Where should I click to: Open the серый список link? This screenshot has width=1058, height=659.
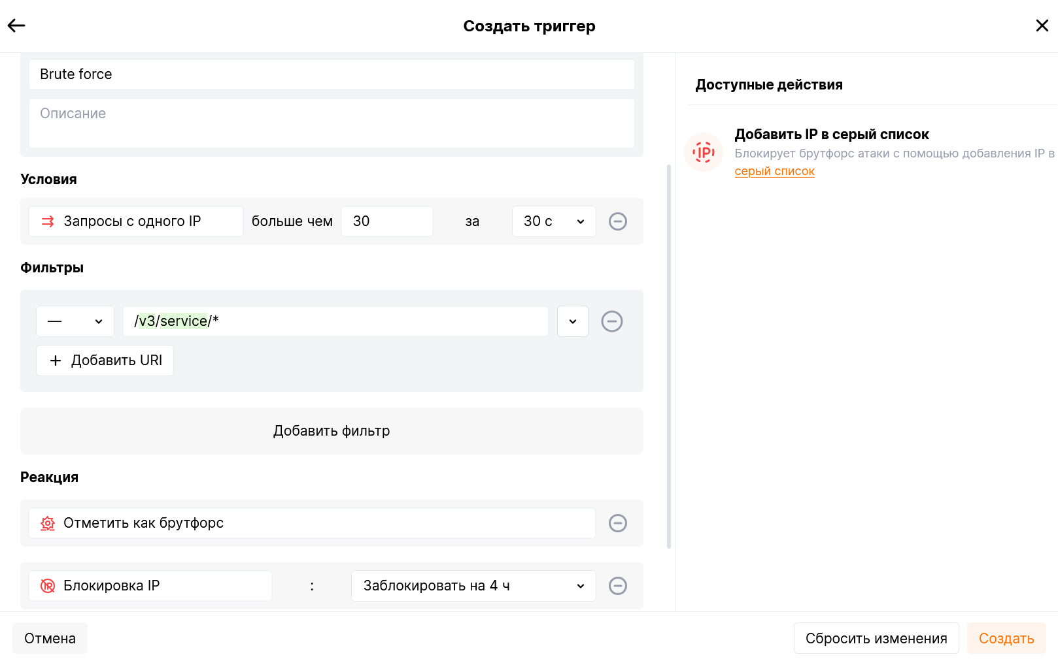tap(774, 171)
